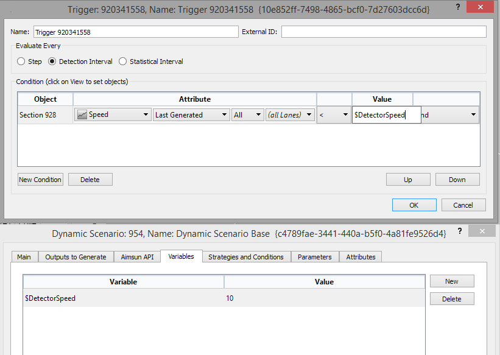This screenshot has height=355, width=500.
Task: Open the Strategies and Conditions tab
Action: pos(246,256)
